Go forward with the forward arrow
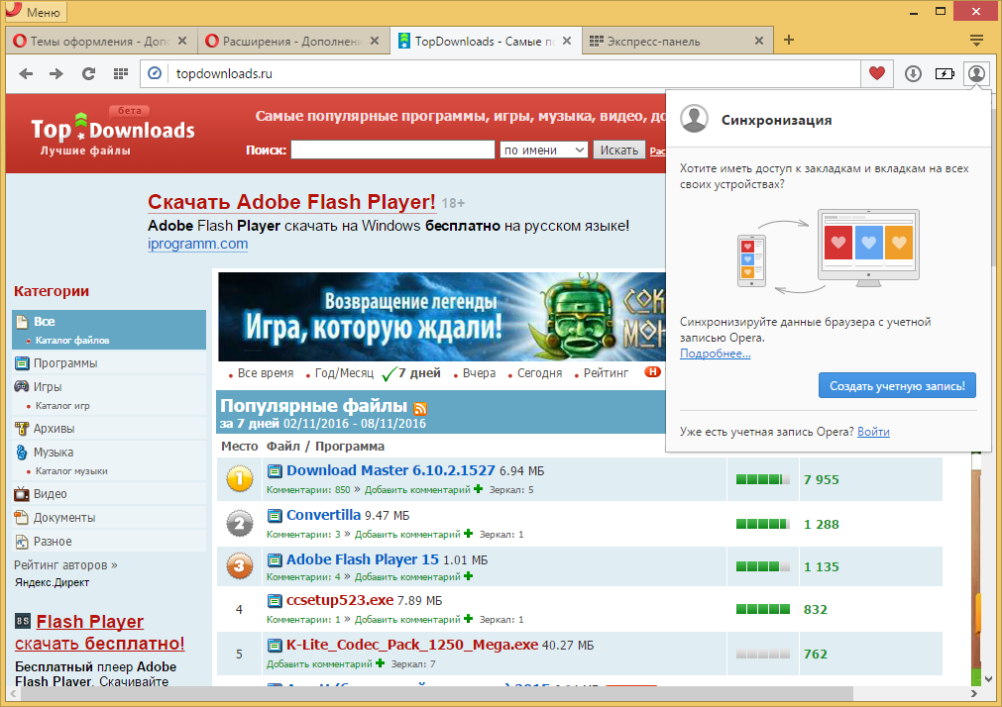This screenshot has width=1002, height=707. pos(56,74)
